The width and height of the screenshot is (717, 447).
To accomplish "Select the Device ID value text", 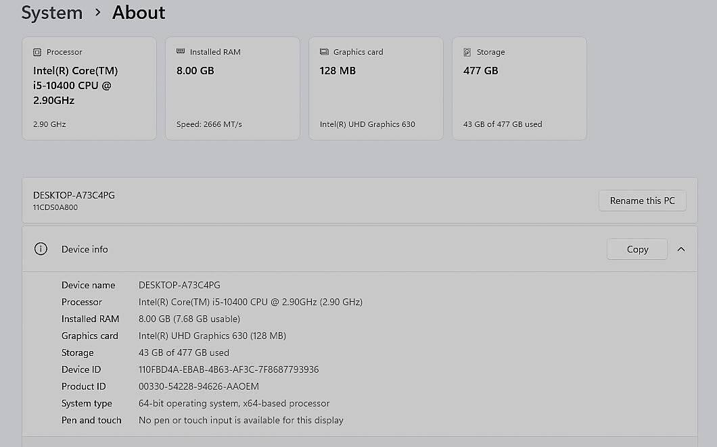I will pos(229,369).
